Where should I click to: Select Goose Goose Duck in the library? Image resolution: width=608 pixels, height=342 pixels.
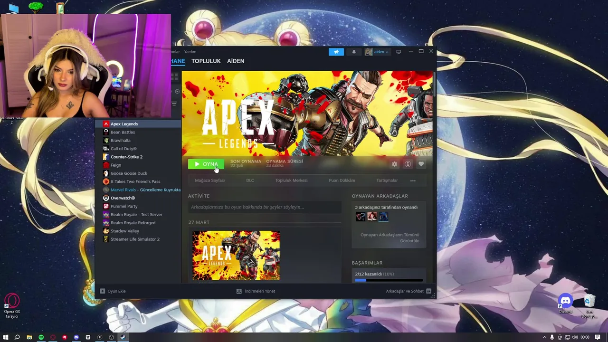pyautogui.click(x=138, y=173)
